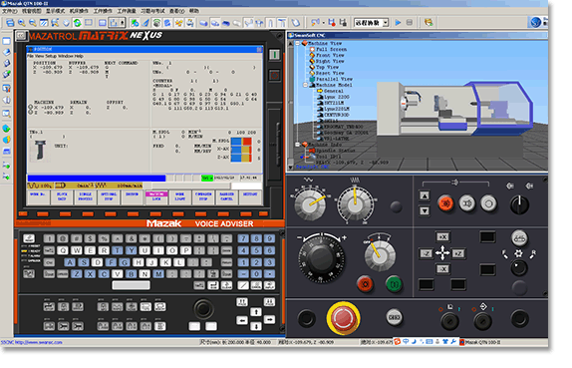Collapse the Machine Model tree node
The image size is (572, 368).
tap(306, 85)
